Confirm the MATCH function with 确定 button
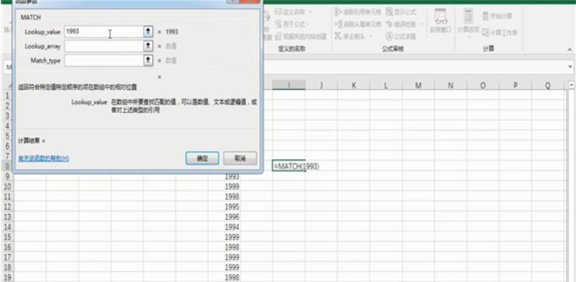 pyautogui.click(x=203, y=158)
